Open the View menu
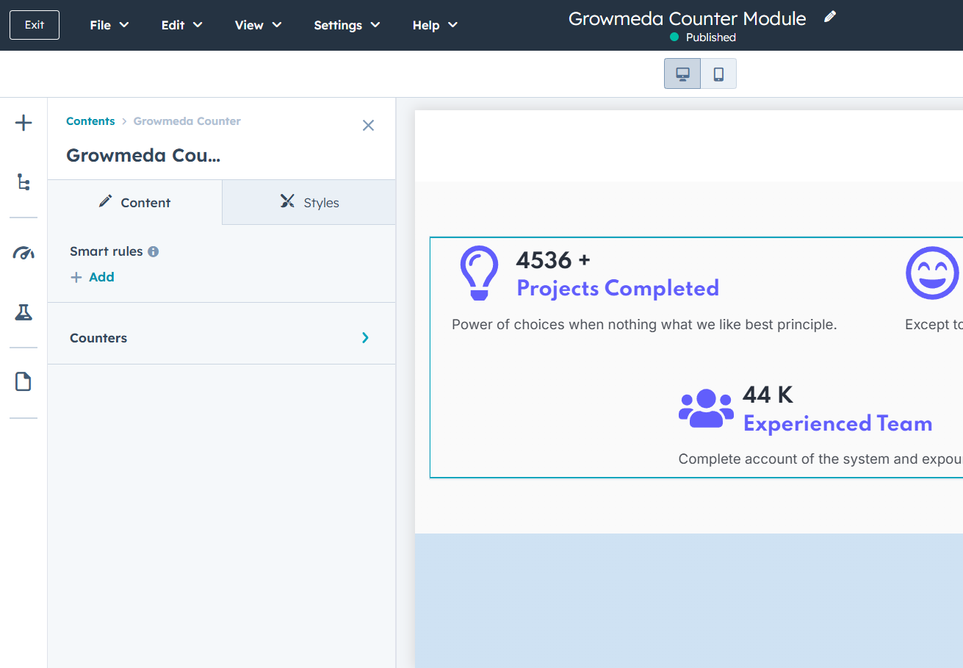963x668 pixels. coord(258,25)
